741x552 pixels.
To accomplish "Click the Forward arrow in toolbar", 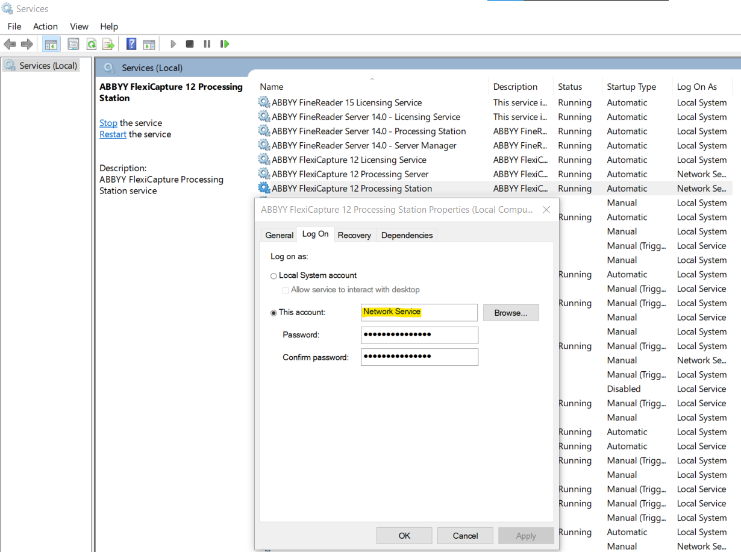I will (x=27, y=44).
